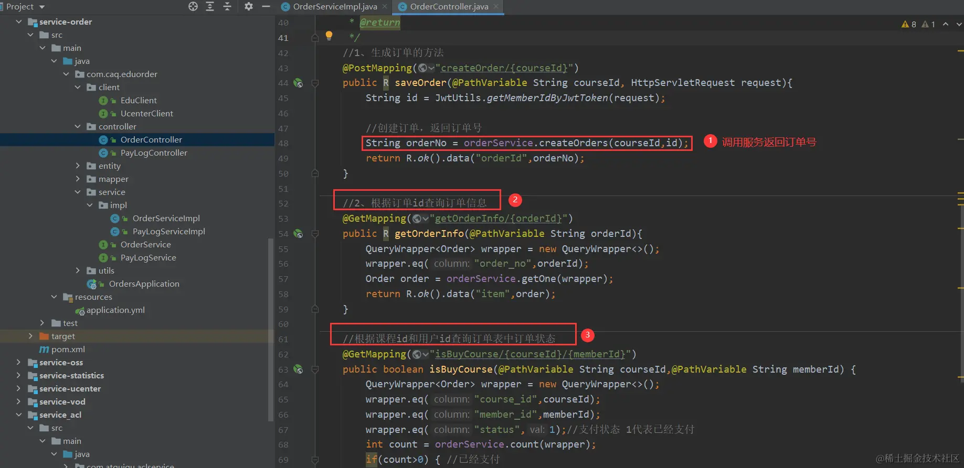Switch to OrderServiceImpl.java tab
The height and width of the screenshot is (468, 964).
pyautogui.click(x=335, y=7)
